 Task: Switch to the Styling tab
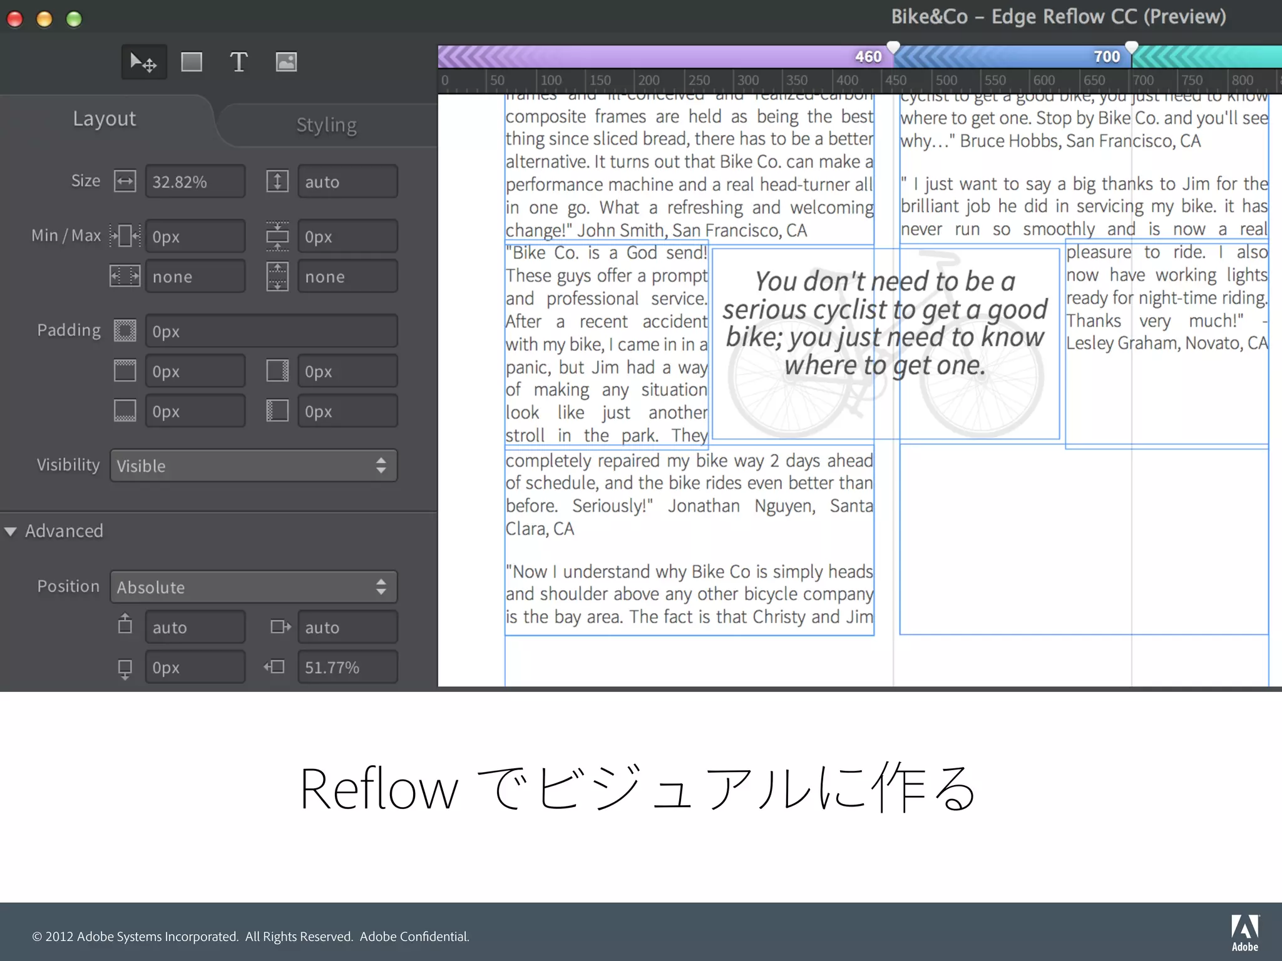[326, 125]
